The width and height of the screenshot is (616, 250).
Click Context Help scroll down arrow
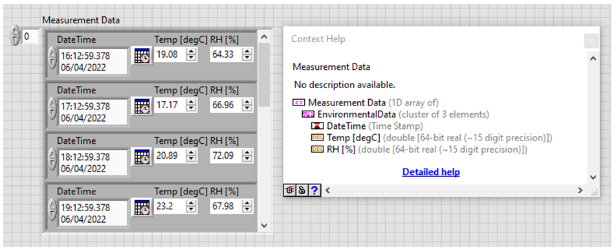[593, 177]
